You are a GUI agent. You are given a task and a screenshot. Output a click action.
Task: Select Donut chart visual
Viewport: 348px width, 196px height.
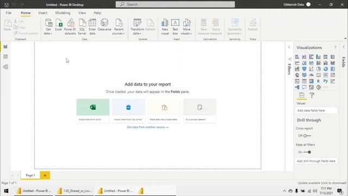[325, 69]
